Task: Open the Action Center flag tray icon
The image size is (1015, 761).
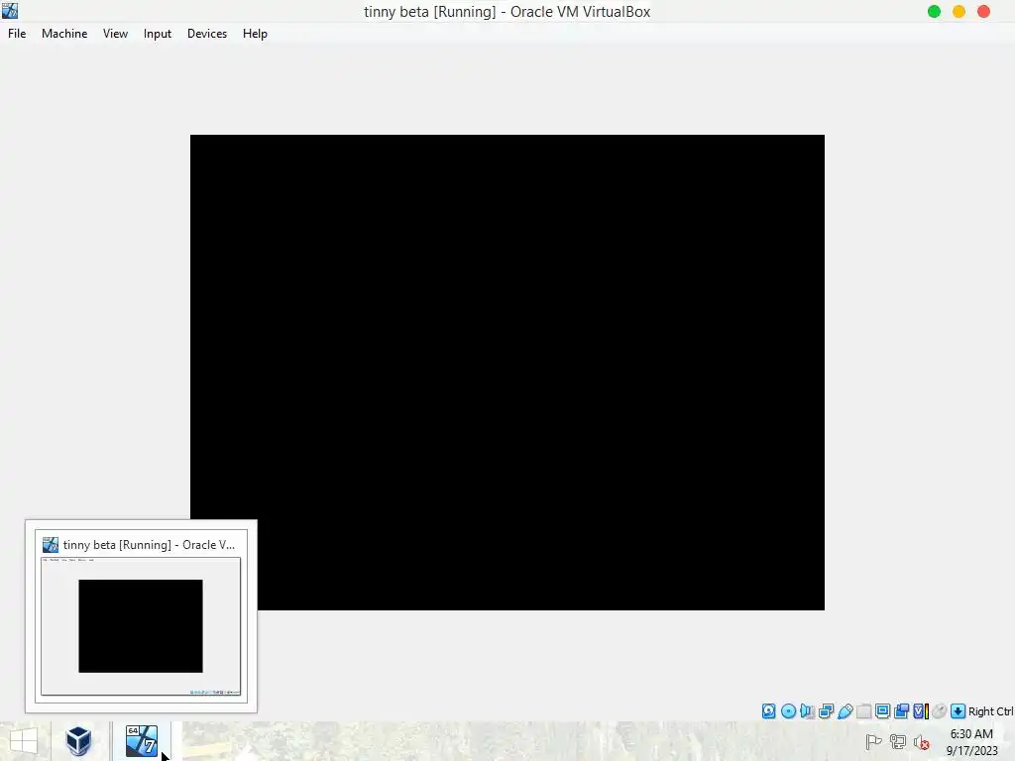Action: point(873,742)
